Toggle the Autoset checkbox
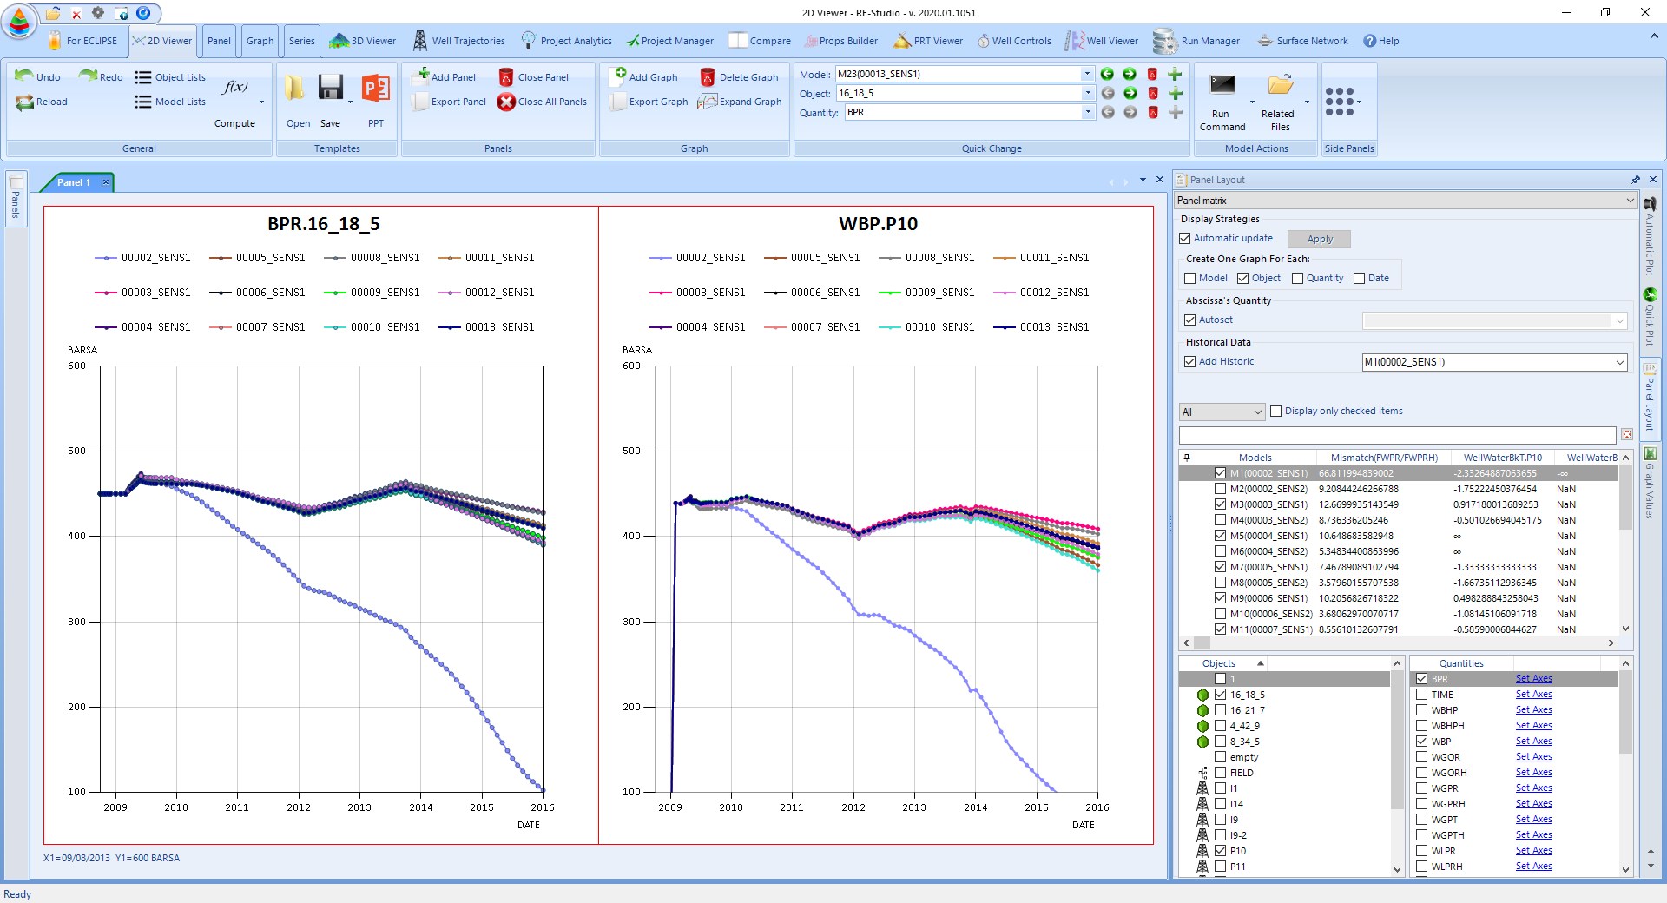The height and width of the screenshot is (903, 1667). (1190, 320)
